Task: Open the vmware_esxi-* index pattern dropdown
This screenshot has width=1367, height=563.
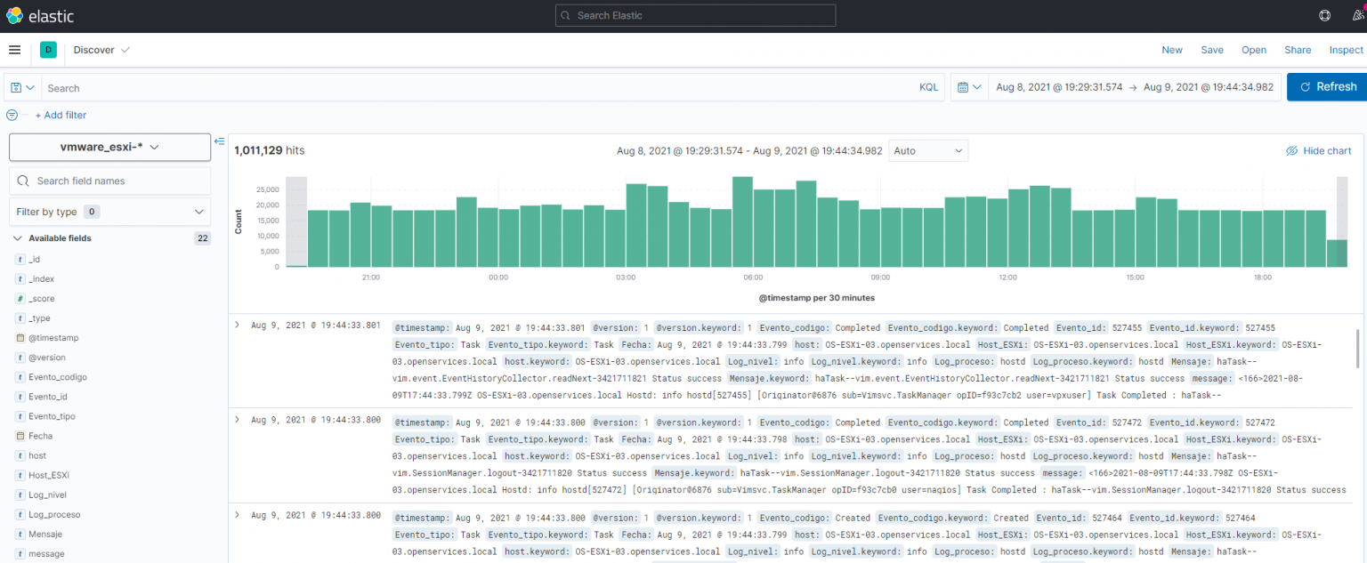Action: point(109,148)
